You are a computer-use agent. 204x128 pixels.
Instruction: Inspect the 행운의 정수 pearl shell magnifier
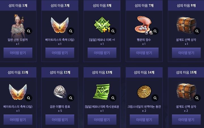tap(155, 31)
